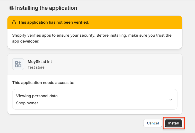Click the 'Shop owner' text
Screen dimensions: 195x133
pos(27,103)
